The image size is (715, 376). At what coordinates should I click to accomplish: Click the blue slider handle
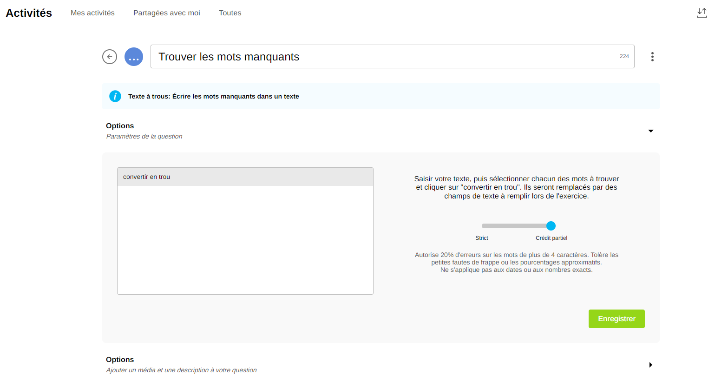coord(551,226)
